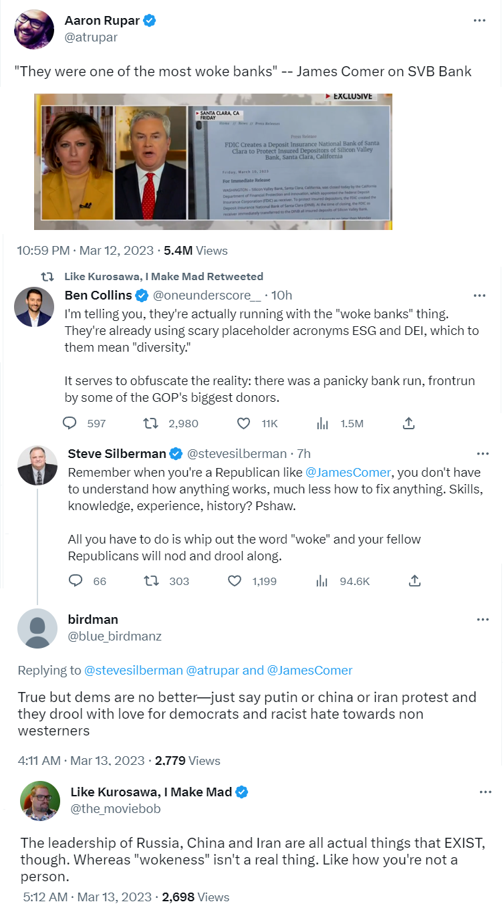Share Ben Collins's tweet
Image resolution: width=504 pixels, height=920 pixels.
pos(409,423)
